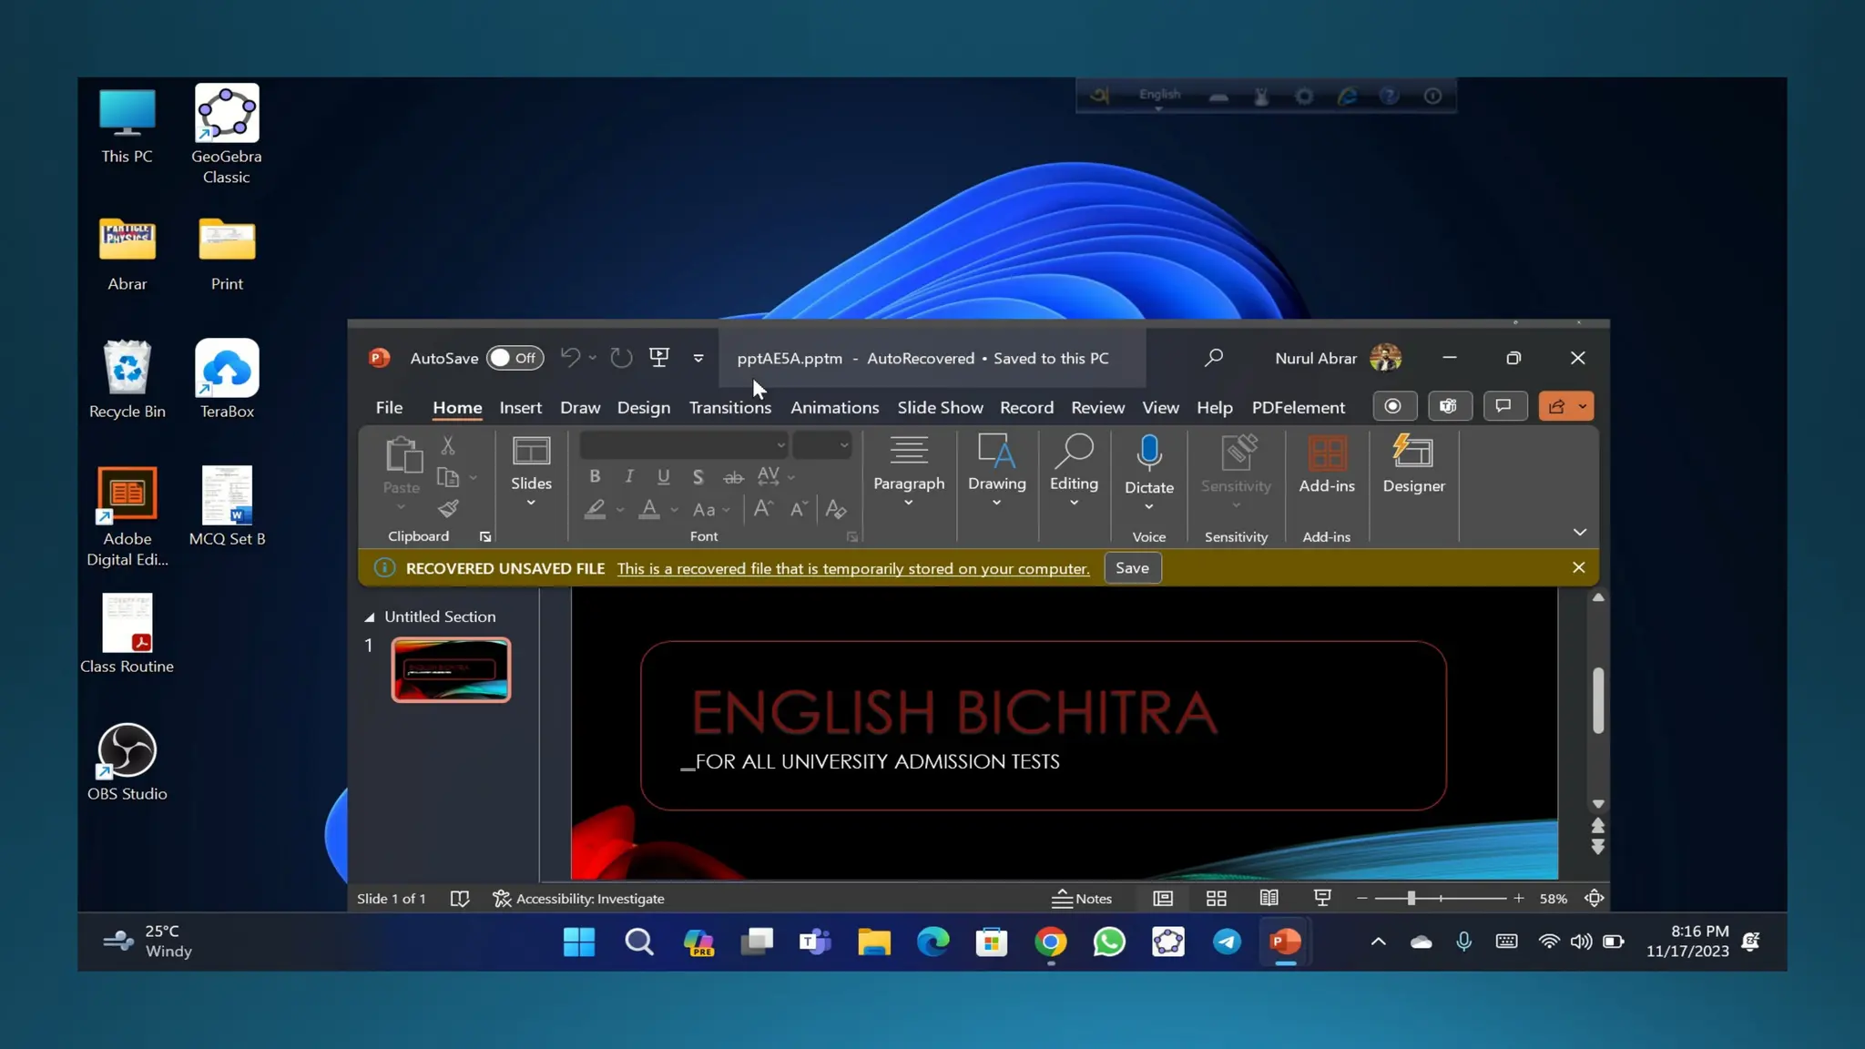Switch to Reading View icon
Screen dimensions: 1865x1049
point(1269,899)
